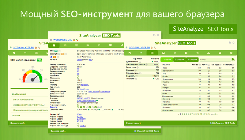Open the H1 link in wordpress.org panel

pos(51,57)
